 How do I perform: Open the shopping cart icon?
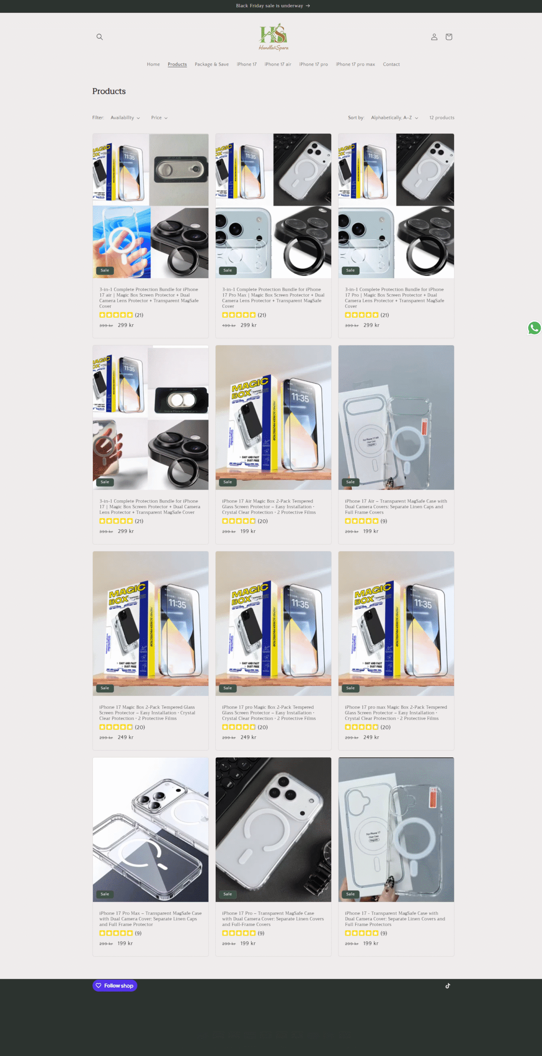pyautogui.click(x=449, y=37)
